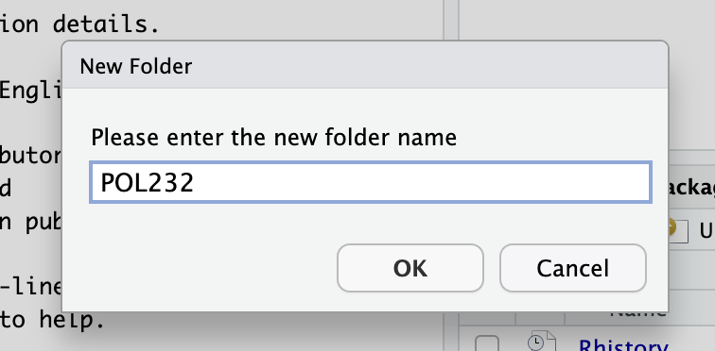
Task: Confirm the new folder with OK
Action: tap(410, 268)
